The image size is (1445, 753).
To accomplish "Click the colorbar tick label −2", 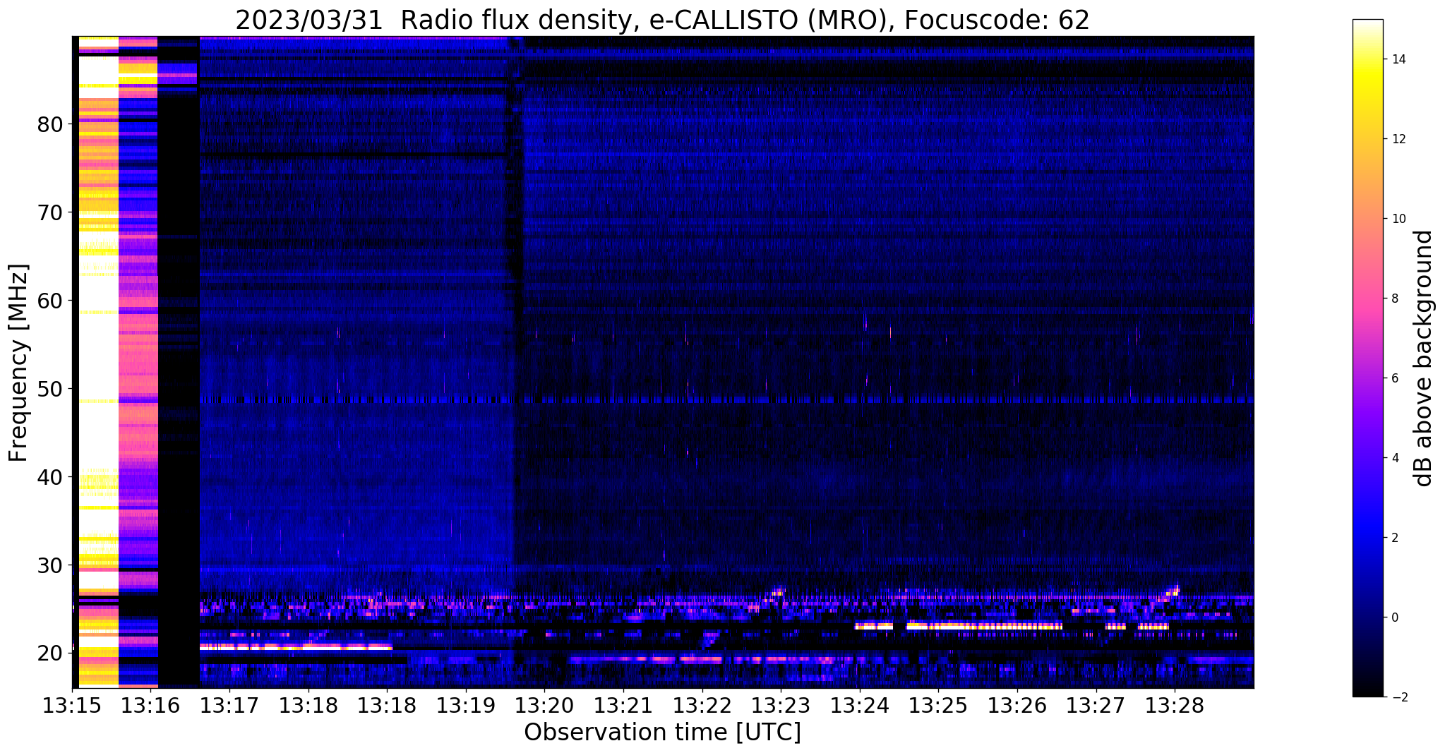I will coord(1398,697).
